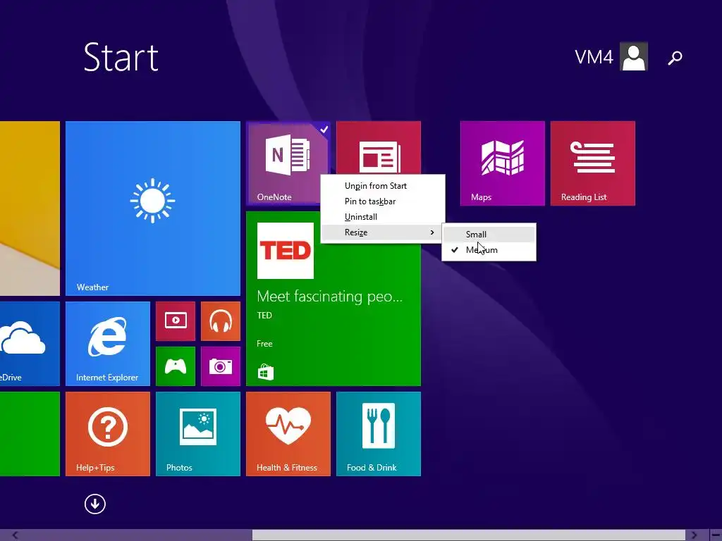This screenshot has height=541, width=722.
Task: Select Uninstall from context menu
Action: point(383,217)
